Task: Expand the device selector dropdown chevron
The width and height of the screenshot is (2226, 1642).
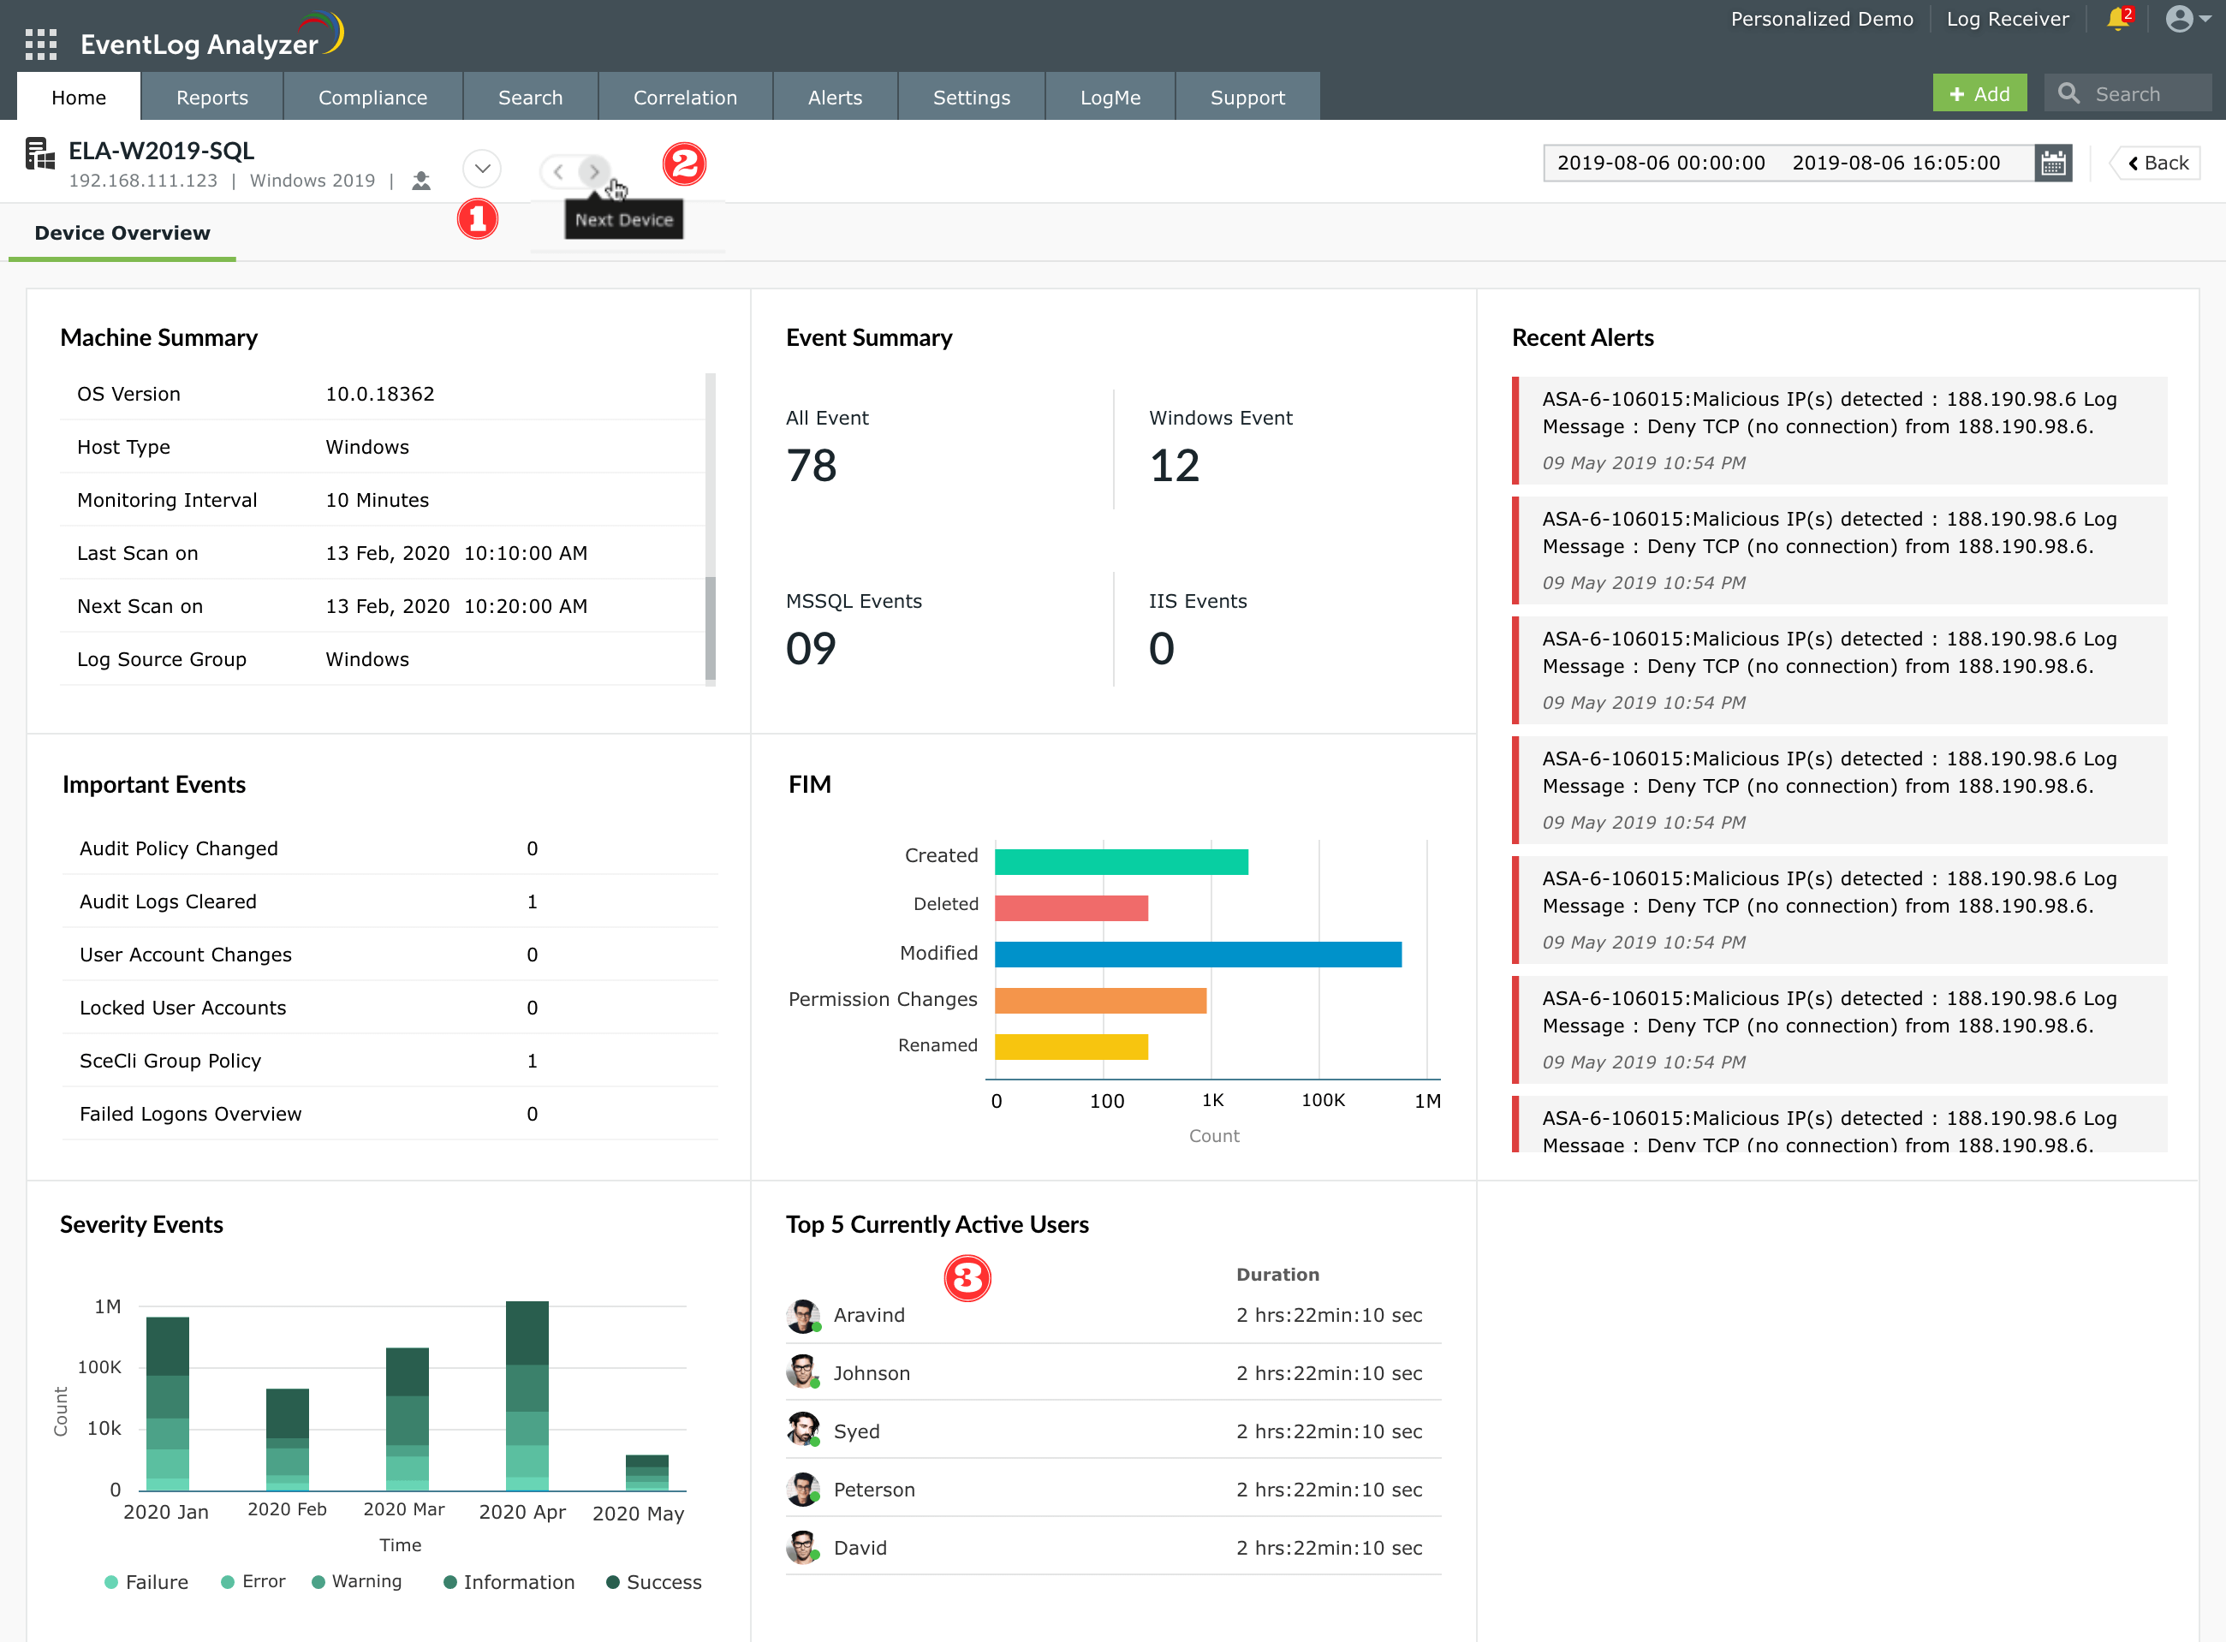Action: [482, 168]
